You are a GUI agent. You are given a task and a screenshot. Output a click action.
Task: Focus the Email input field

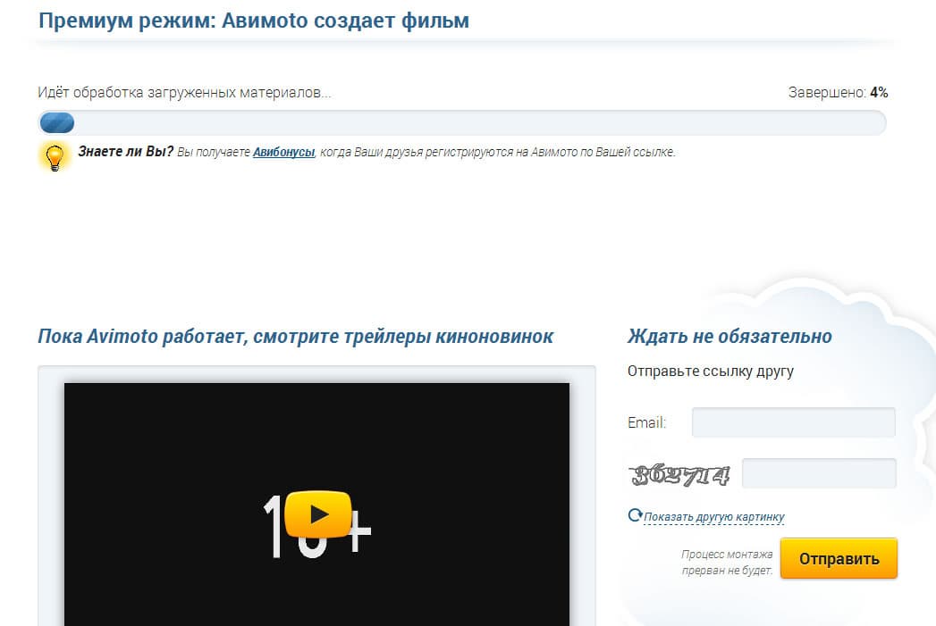tap(793, 422)
